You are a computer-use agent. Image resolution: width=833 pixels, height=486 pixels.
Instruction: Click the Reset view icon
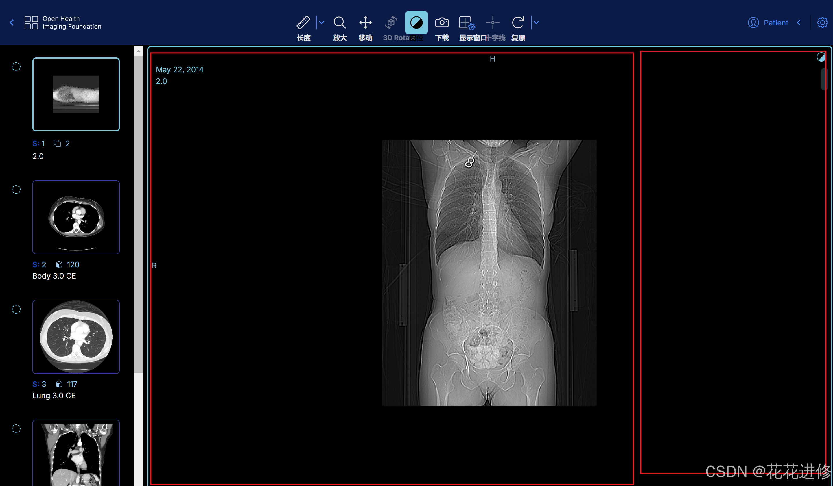point(518,23)
